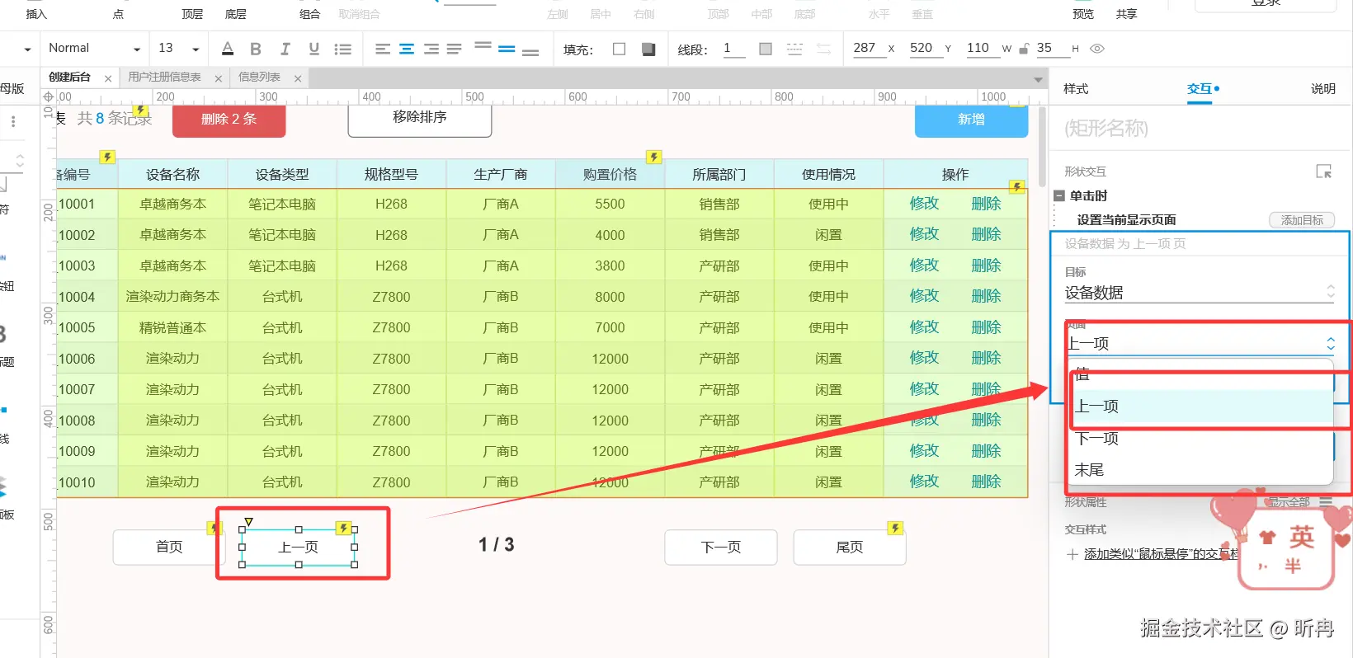Viewport: 1353px width, 658px height.
Task: Open the shadow swatch next to fill
Action: pyautogui.click(x=648, y=49)
